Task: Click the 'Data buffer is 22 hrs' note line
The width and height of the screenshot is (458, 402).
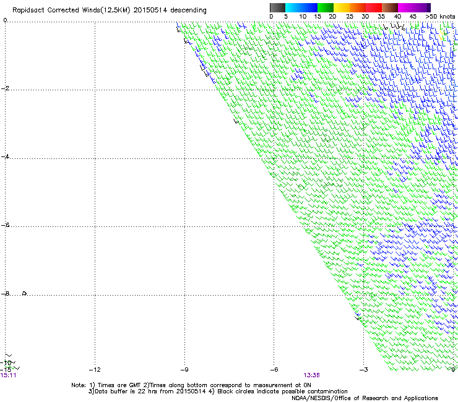Action: pos(218,391)
